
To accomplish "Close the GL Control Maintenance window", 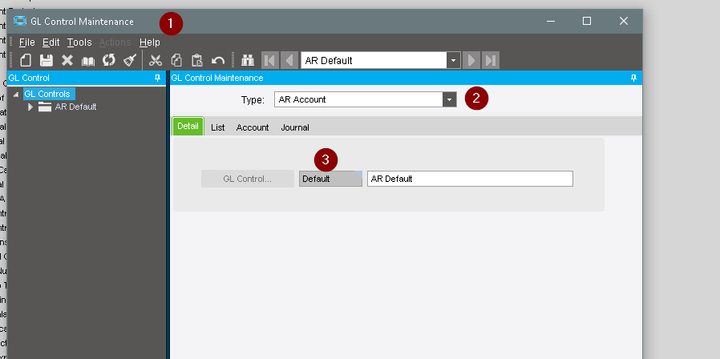I will click(x=624, y=21).
